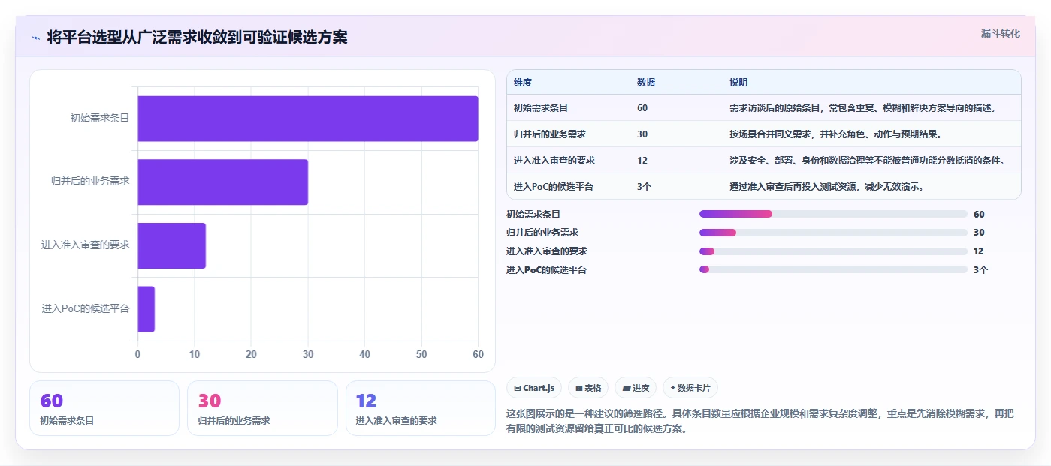Screen dimensions: 1051x466
Task: Click chart axis label 进入准入审查的要求
Action: (x=86, y=245)
